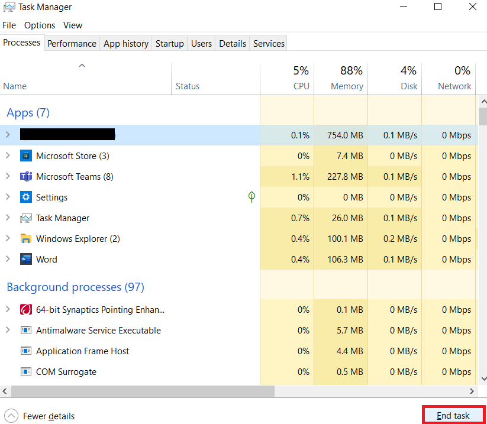The image size is (487, 424).
Task: Sort by the Memory column header
Action: click(x=341, y=79)
